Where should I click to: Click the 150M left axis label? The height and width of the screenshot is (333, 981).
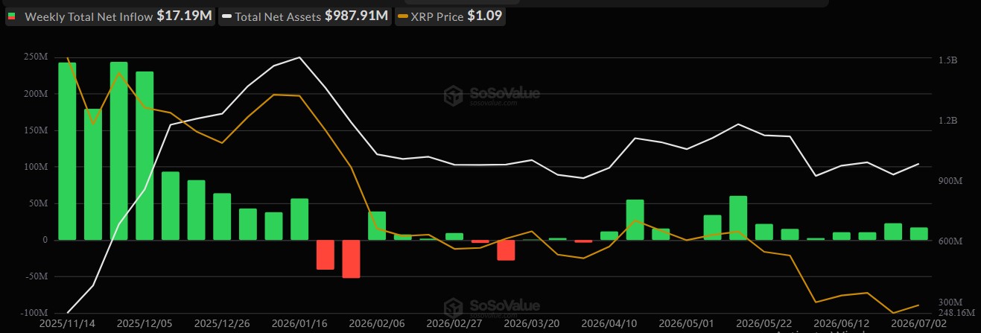pyautogui.click(x=36, y=131)
